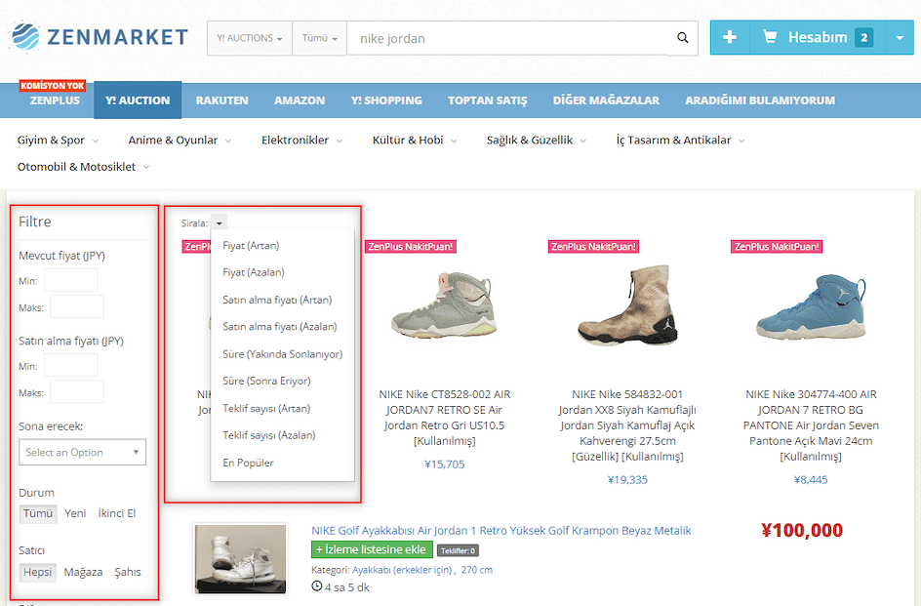
Task: Open the white golf shoe listing thumbnail
Action: (241, 559)
